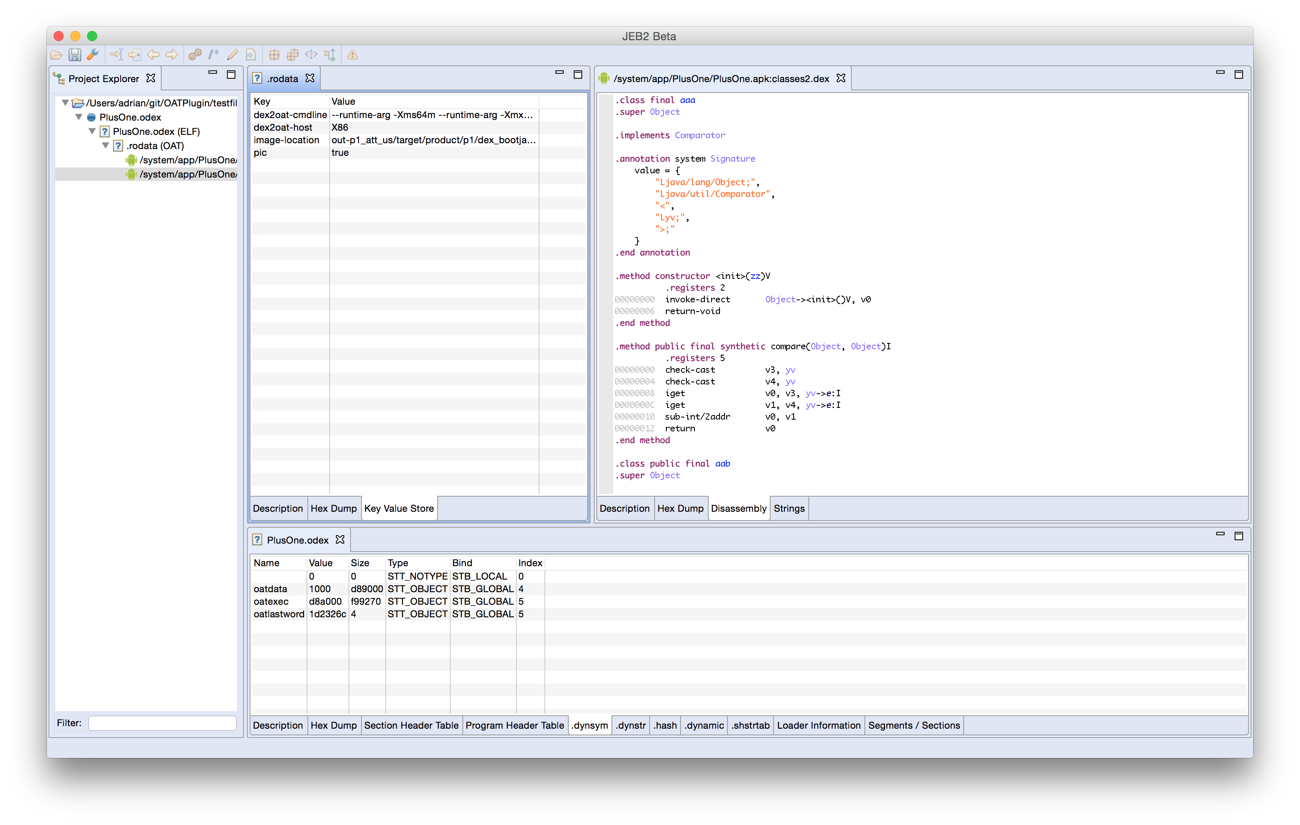The width and height of the screenshot is (1300, 825).
Task: Click the gears decompile toolbar icon
Action: pos(195,54)
